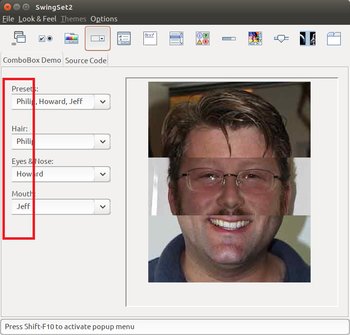
Task: Open the Tabbed Pane demo icon
Action: pyautogui.click(x=334, y=38)
